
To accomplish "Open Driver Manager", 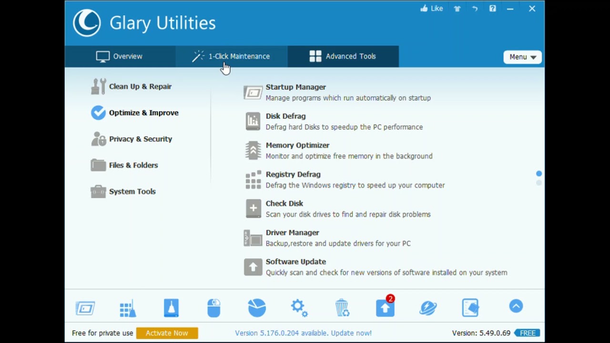I will (x=292, y=232).
